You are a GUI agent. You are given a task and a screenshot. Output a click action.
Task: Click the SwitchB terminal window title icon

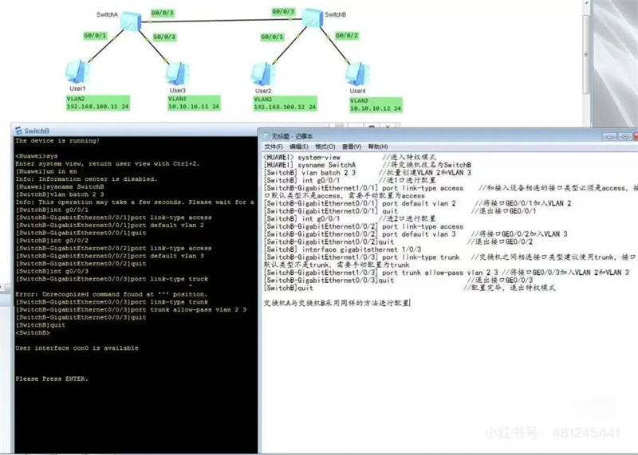(x=18, y=130)
